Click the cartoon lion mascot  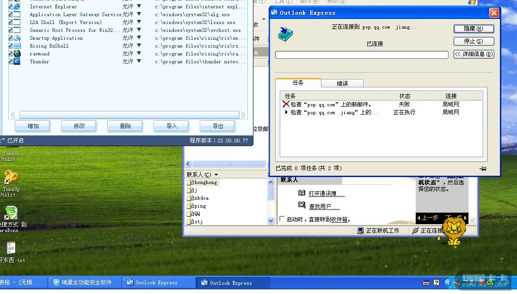coord(454,231)
